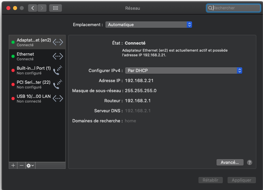Screen dimensions: 263x190
Task: Go back with the left arrow button
Action: pos(32,8)
